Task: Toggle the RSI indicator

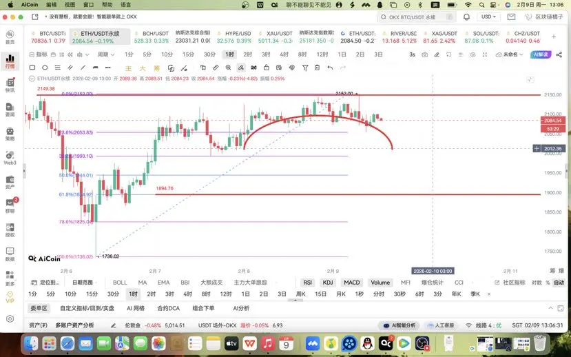Action: pyautogui.click(x=308, y=283)
